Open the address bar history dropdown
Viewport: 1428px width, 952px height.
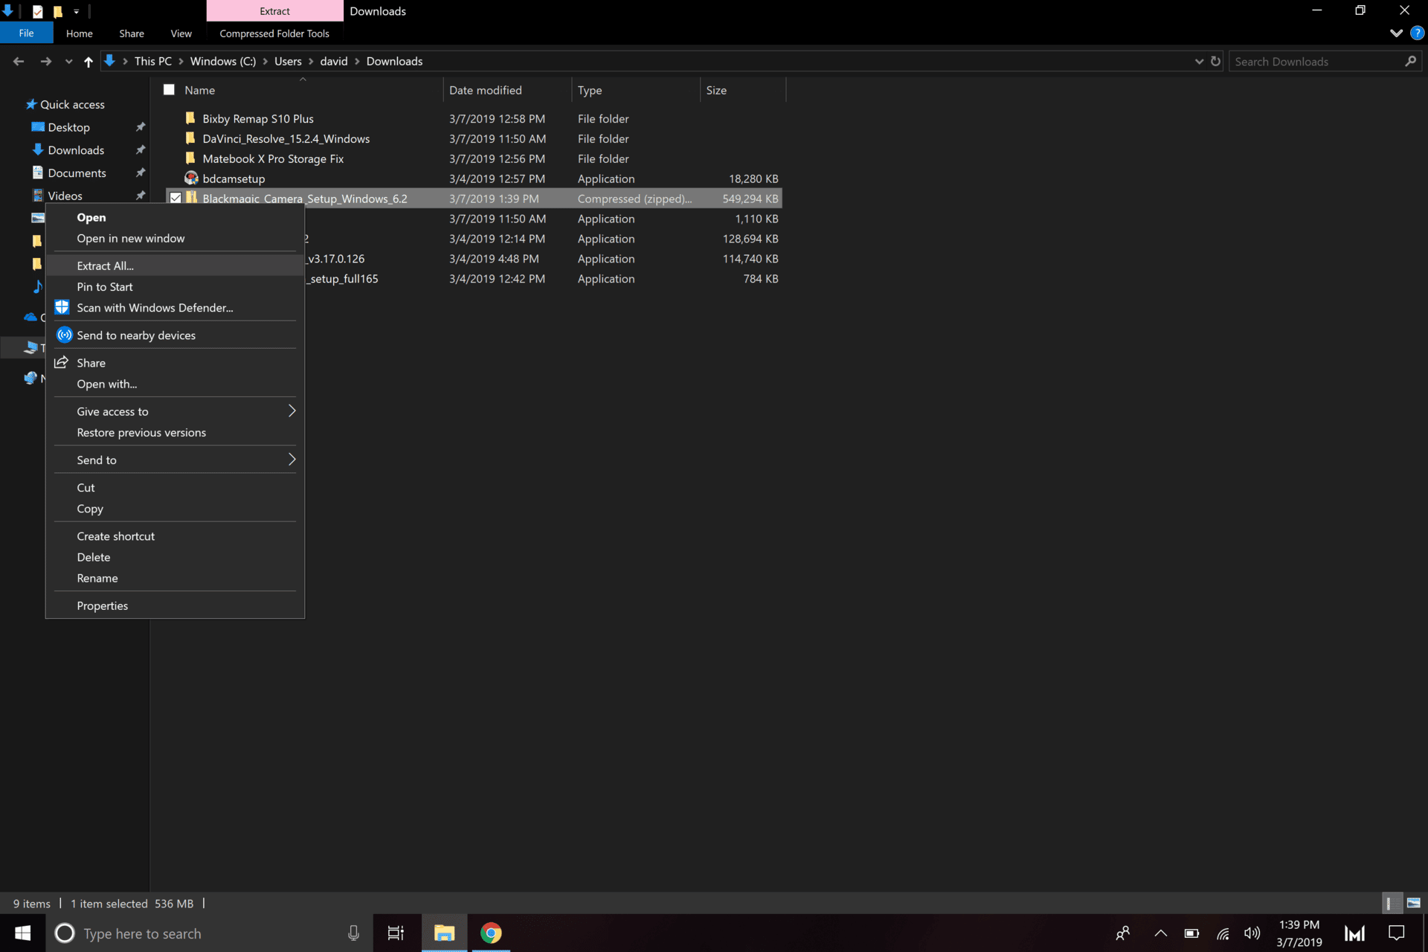(x=1198, y=62)
